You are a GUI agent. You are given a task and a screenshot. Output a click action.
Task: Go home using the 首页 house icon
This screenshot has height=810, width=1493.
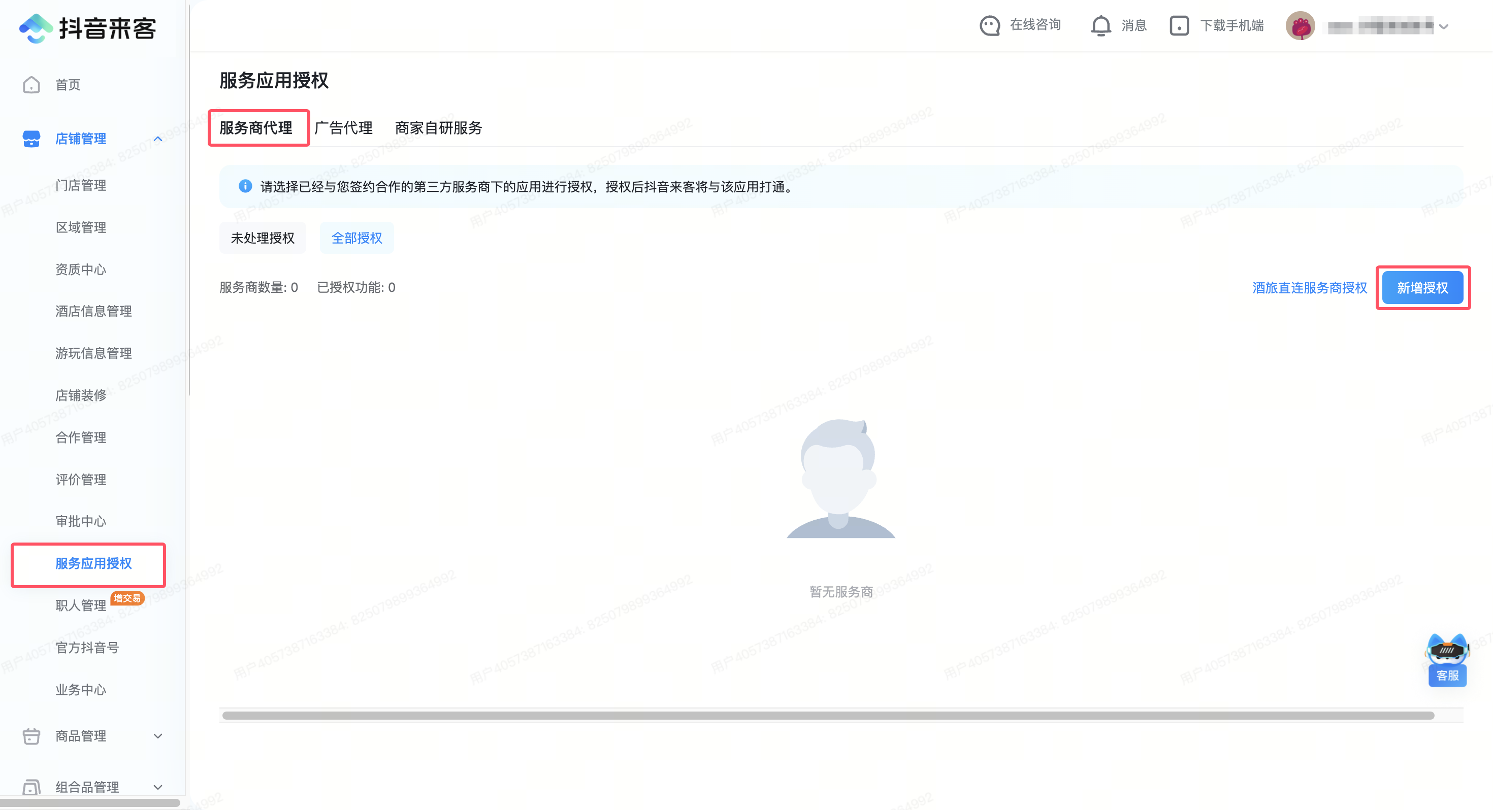[x=32, y=85]
